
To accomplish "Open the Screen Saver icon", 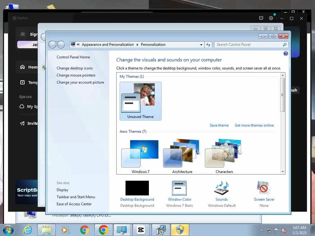I will 264,188.
